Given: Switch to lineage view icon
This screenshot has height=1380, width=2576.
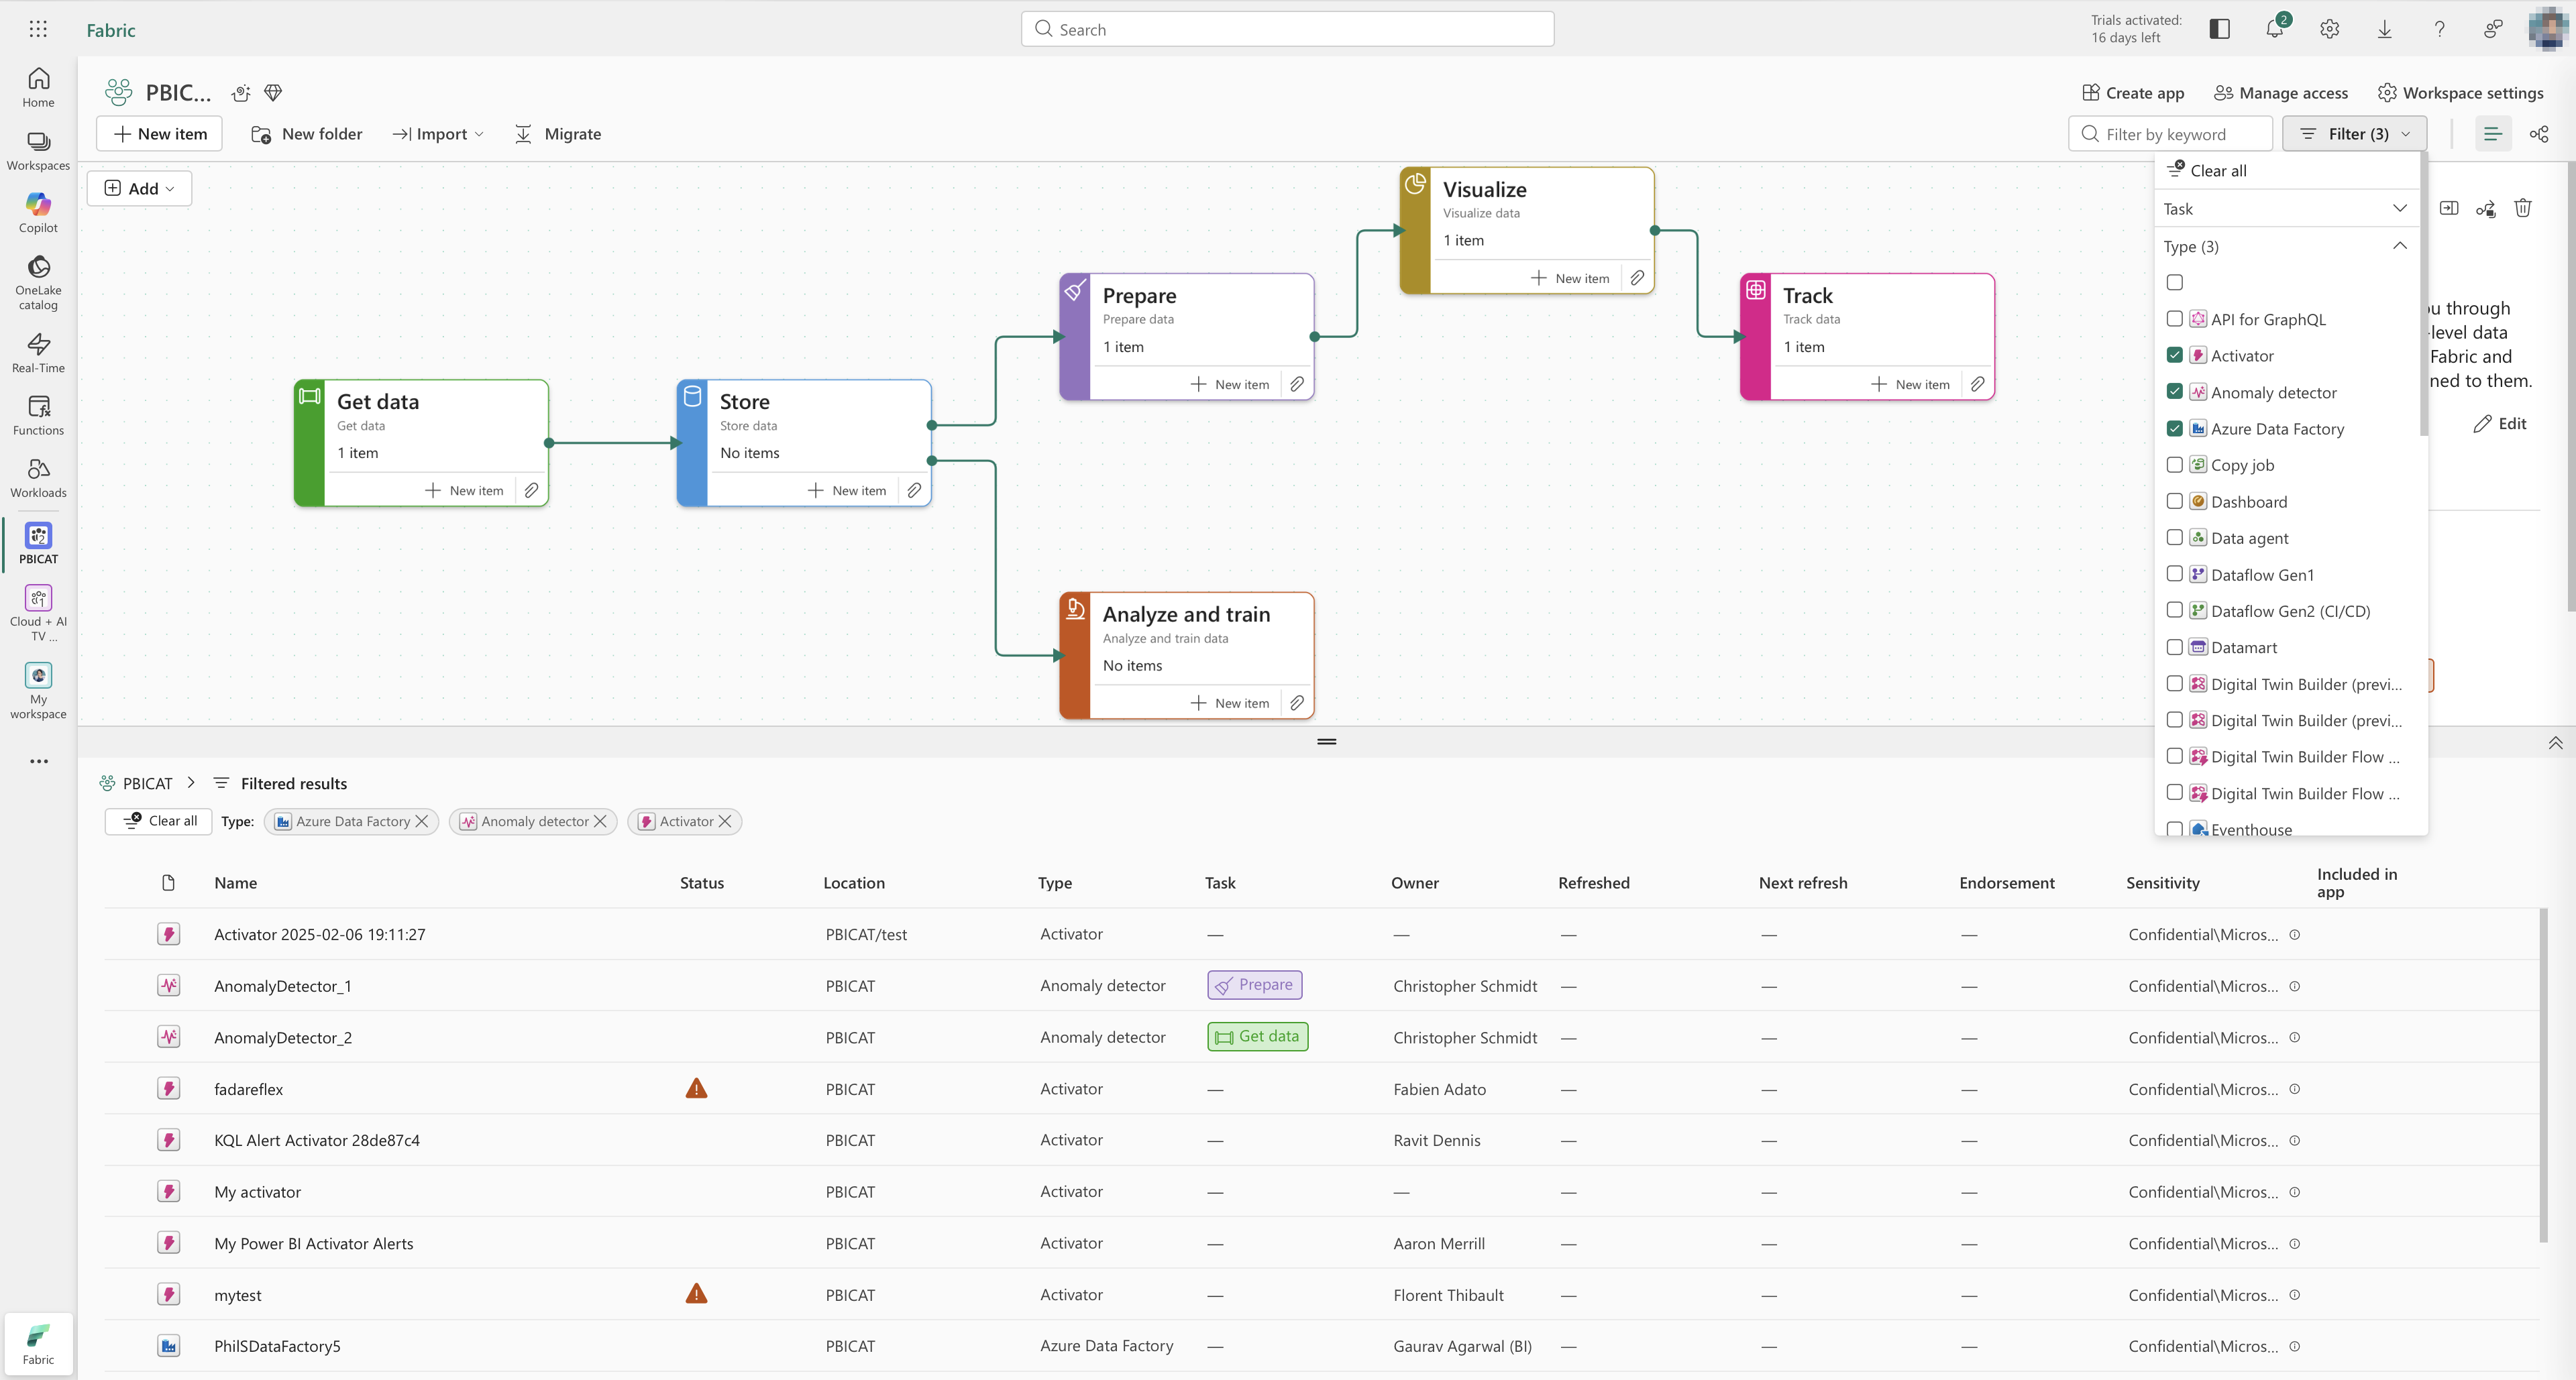Looking at the screenshot, I should pos(2539,134).
